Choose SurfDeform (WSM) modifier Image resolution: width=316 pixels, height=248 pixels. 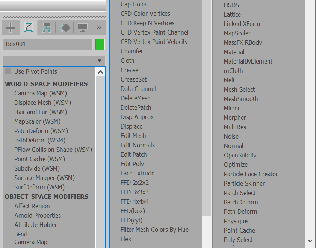click(x=39, y=188)
